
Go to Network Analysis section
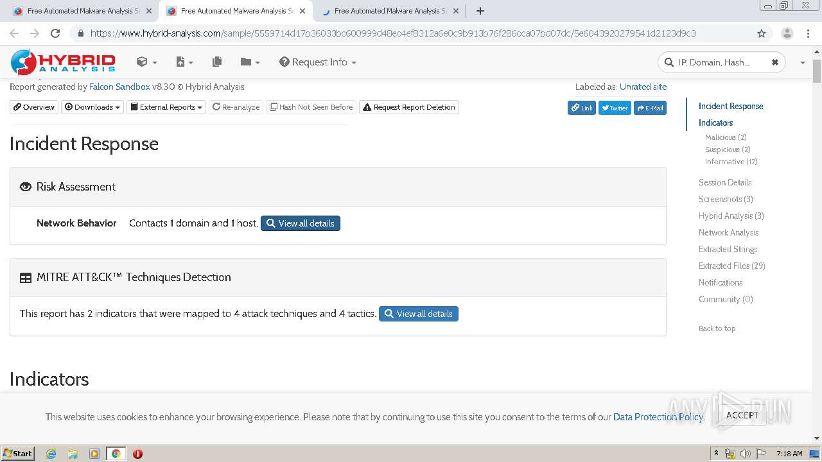coord(728,232)
